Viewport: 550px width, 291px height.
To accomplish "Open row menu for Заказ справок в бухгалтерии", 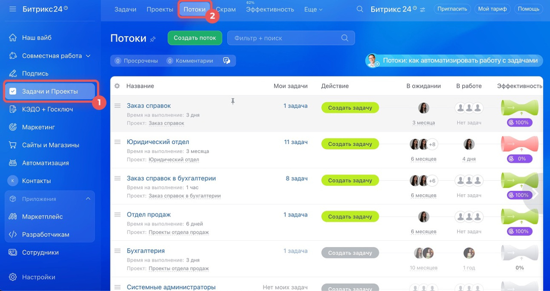I will click(x=117, y=178).
